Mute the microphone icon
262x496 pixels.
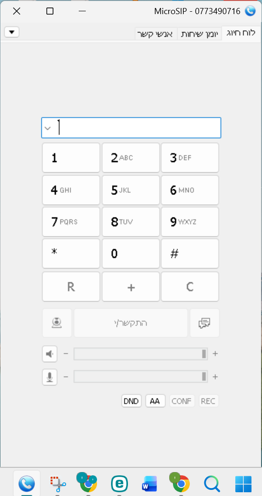coord(50,377)
